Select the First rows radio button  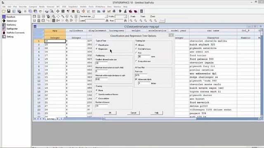(139, 53)
